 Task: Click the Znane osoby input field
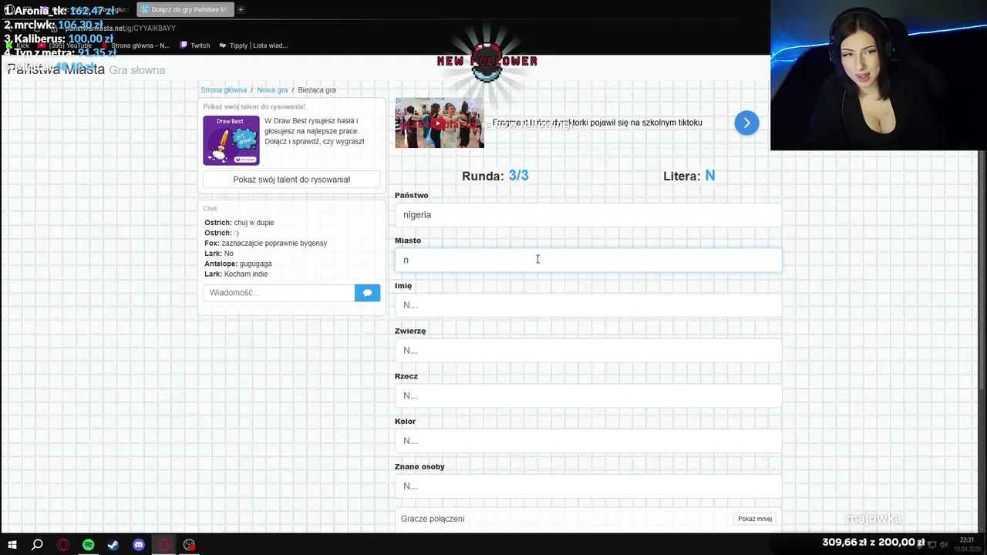[x=588, y=486]
